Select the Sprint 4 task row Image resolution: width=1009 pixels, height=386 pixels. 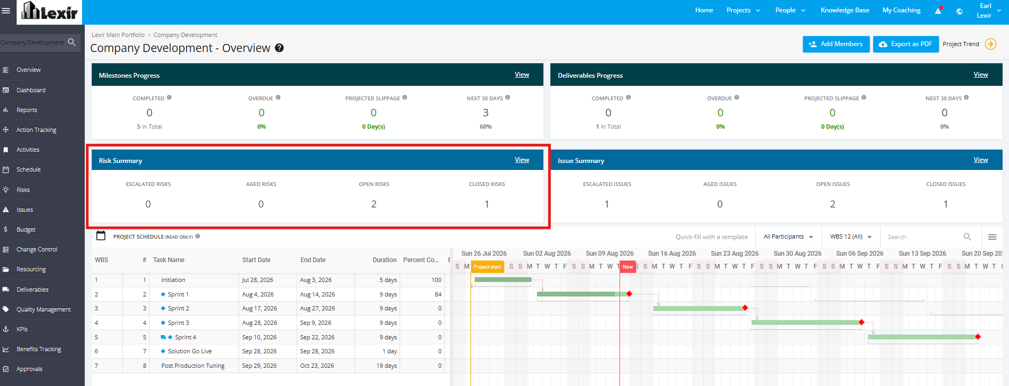(270, 337)
